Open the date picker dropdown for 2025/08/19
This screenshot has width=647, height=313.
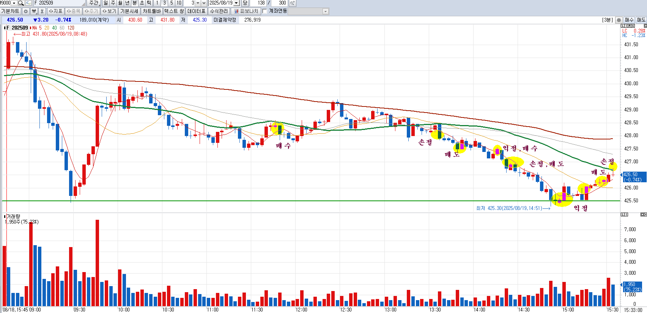[x=236, y=3]
